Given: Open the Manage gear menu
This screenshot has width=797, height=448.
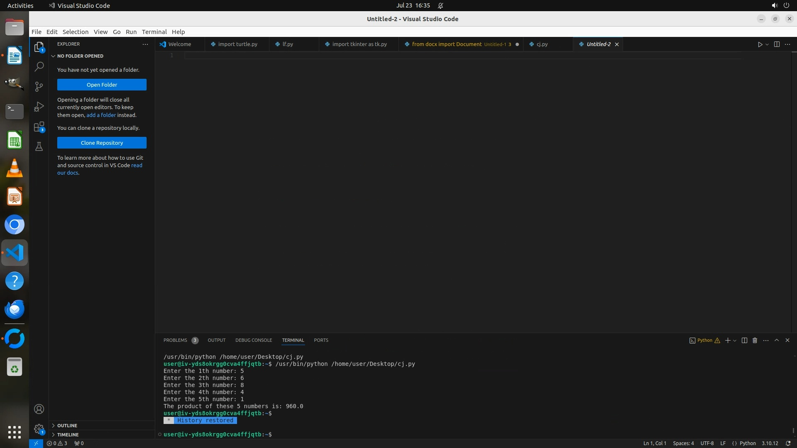Looking at the screenshot, I should [39, 429].
